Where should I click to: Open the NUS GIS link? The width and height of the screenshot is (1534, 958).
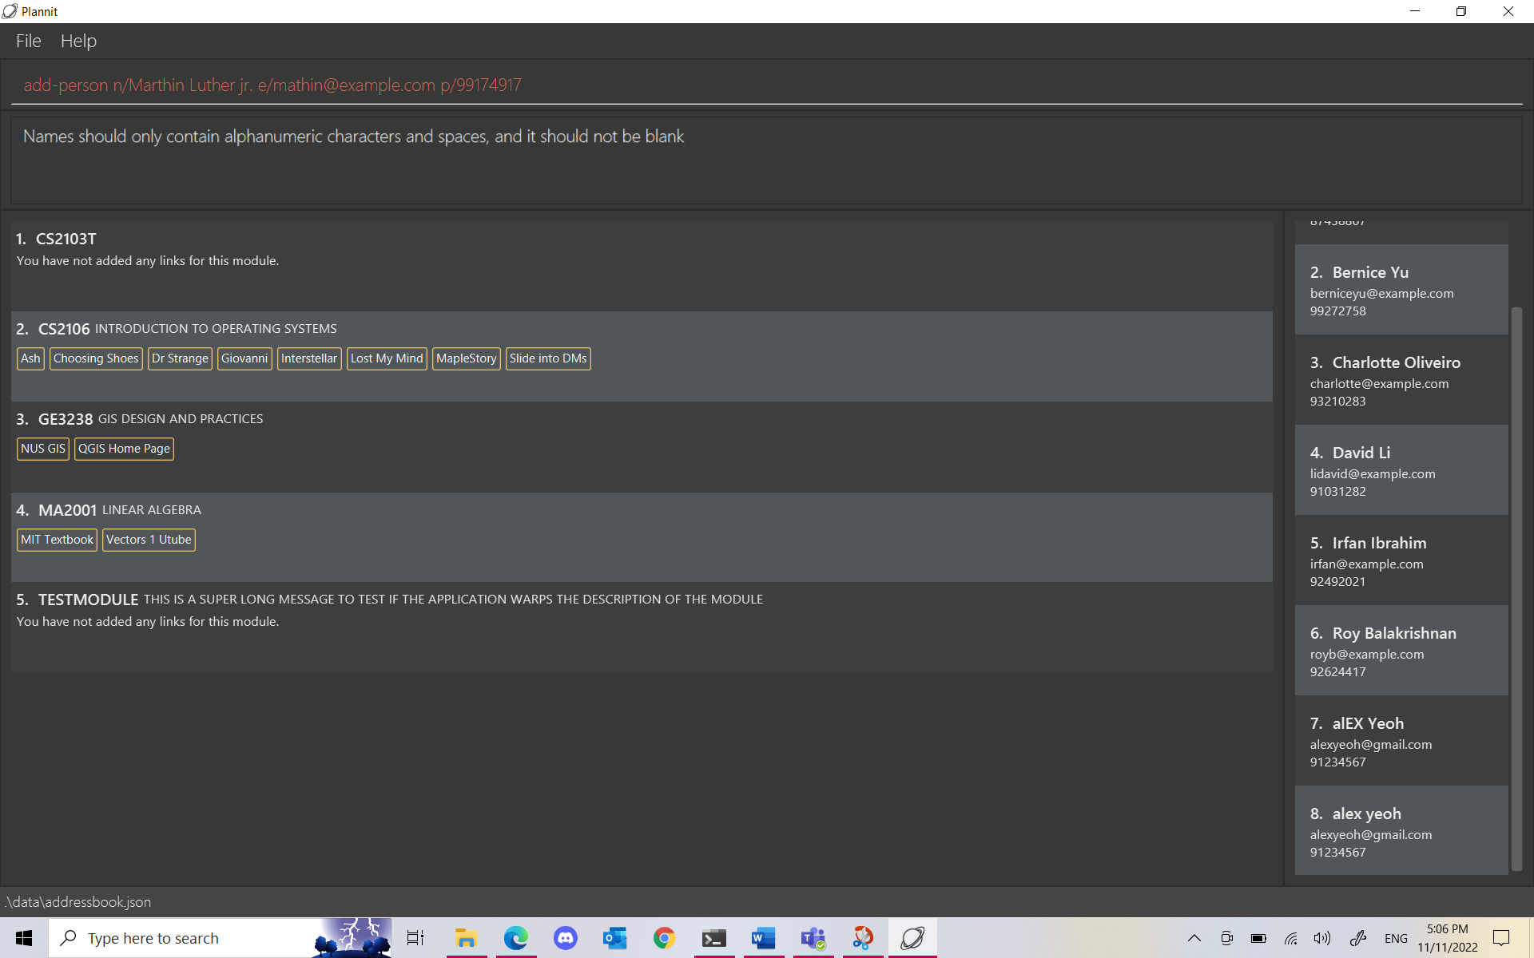click(43, 449)
